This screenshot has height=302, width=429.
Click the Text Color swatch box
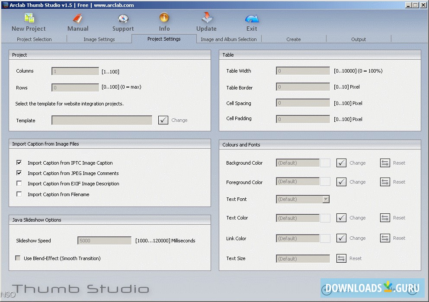[325, 218]
